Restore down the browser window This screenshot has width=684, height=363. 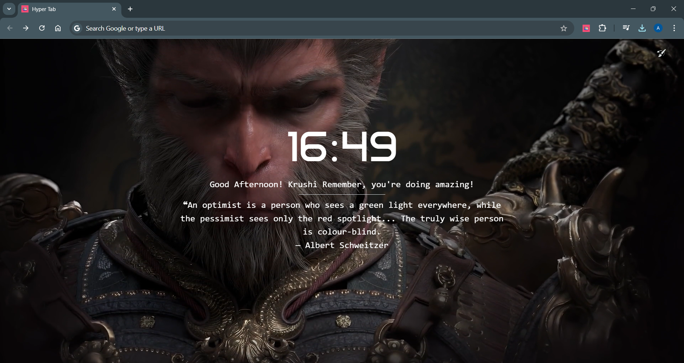point(653,9)
